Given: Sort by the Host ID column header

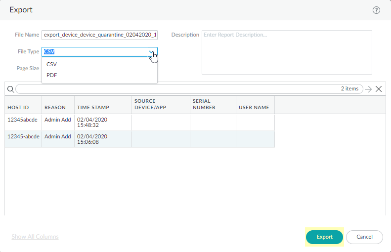Looking at the screenshot, I should (x=18, y=107).
